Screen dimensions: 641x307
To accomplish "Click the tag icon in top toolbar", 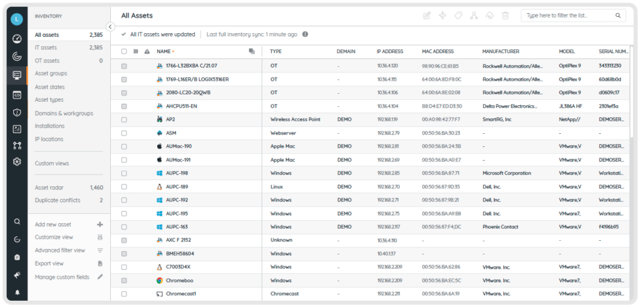I will 458,16.
